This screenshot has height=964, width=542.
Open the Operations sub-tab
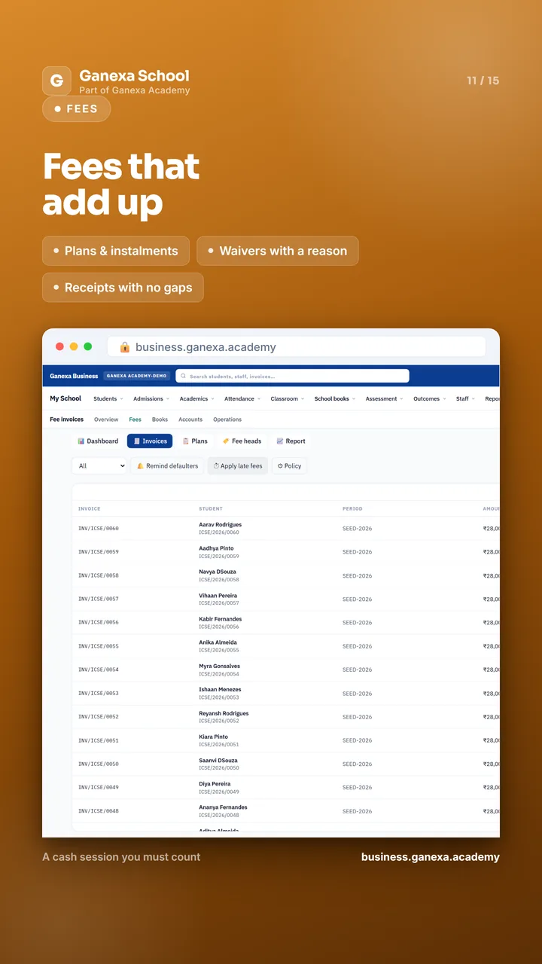[227, 419]
